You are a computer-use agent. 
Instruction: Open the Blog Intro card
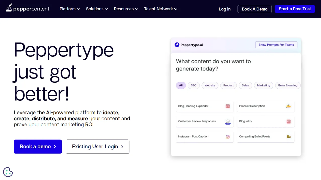[266, 121]
